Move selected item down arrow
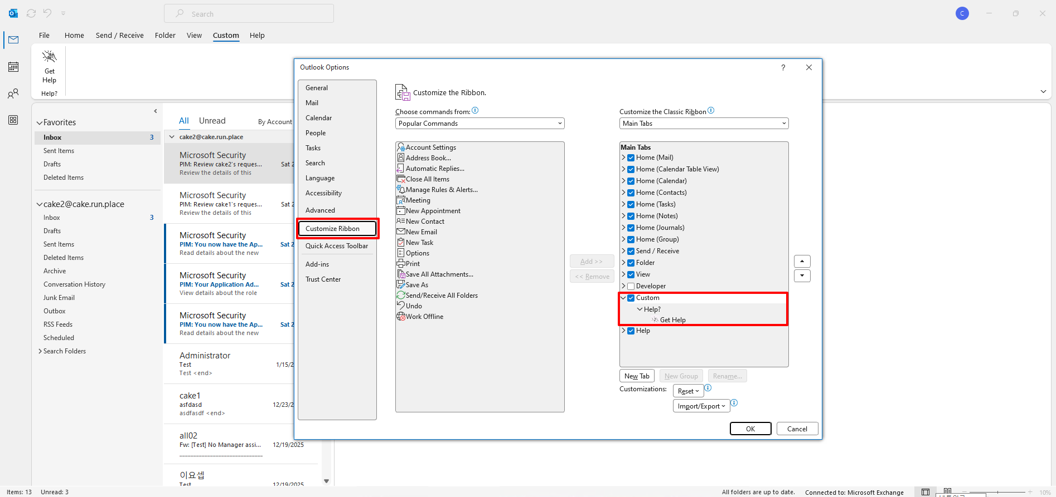1056x497 pixels. 802,275
